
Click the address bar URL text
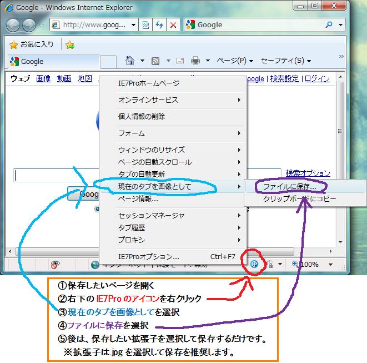tap(94, 25)
